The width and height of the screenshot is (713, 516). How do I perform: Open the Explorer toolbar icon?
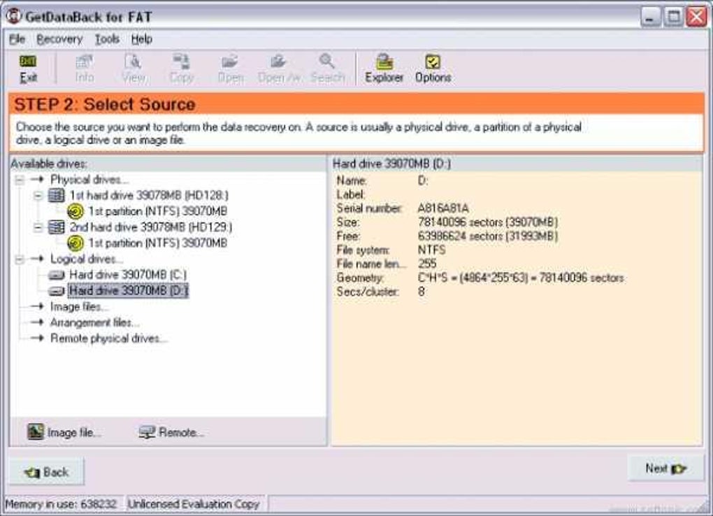click(384, 62)
